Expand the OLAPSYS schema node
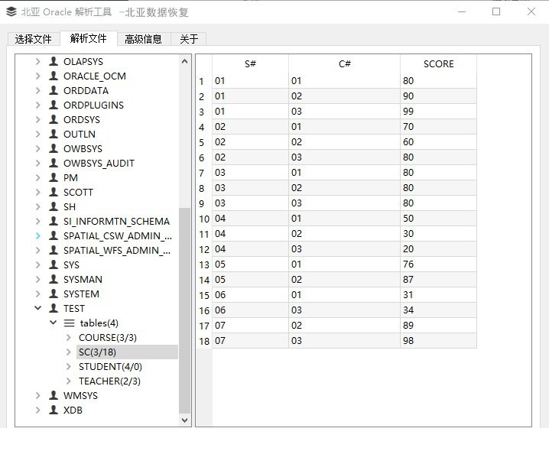 click(37, 61)
